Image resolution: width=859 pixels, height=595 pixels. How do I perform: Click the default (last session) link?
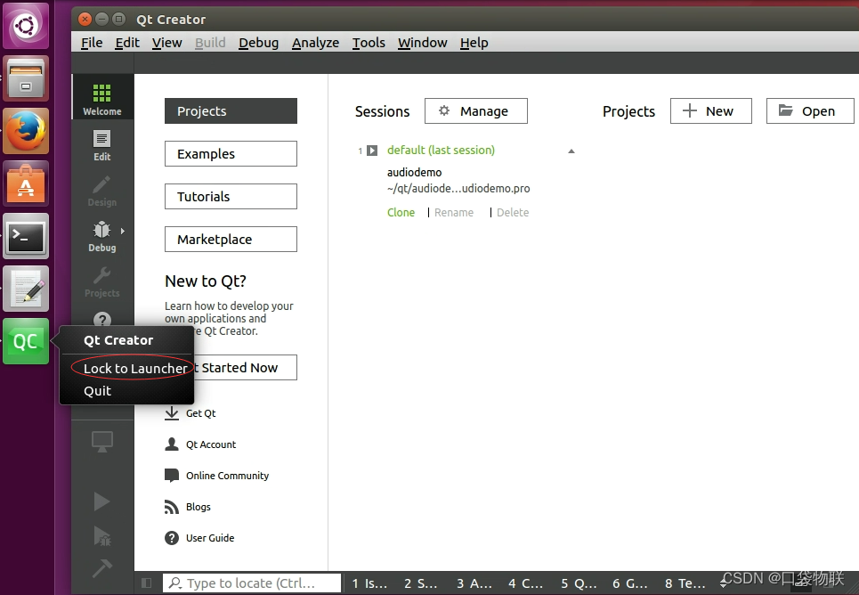click(x=441, y=151)
